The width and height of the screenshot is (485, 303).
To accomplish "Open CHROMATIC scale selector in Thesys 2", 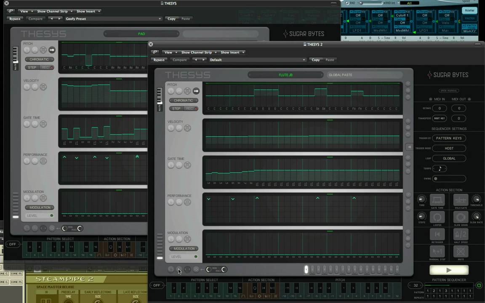I will click(x=184, y=101).
